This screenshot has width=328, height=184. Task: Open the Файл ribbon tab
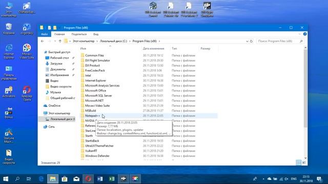coord(44,34)
